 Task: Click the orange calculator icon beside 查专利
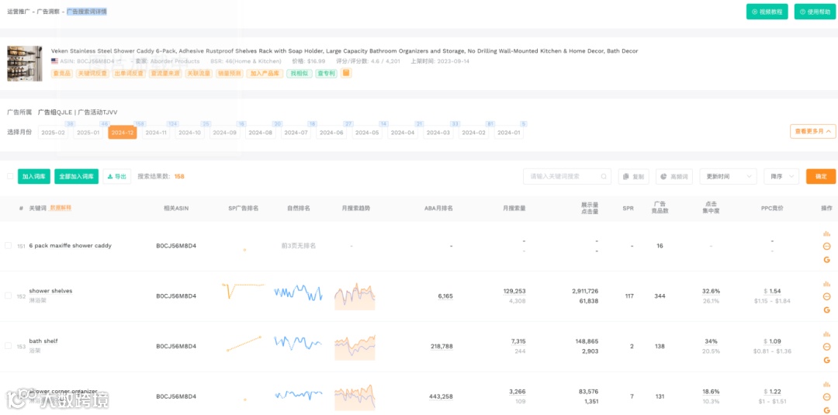pos(346,73)
